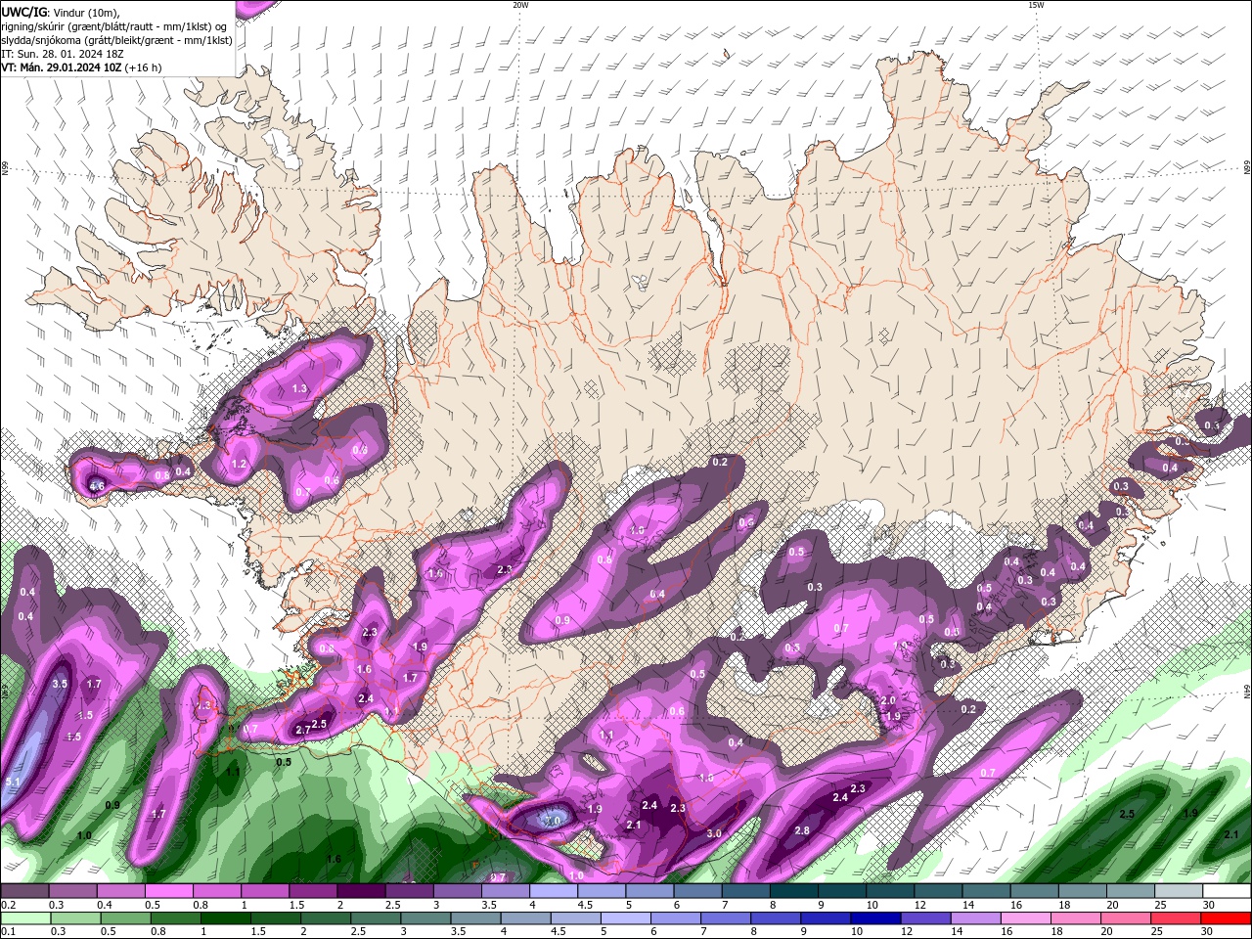Image resolution: width=1252 pixels, height=939 pixels.
Task: Select the 'slydda/snjókoma' legend description line
Action: 116,40
